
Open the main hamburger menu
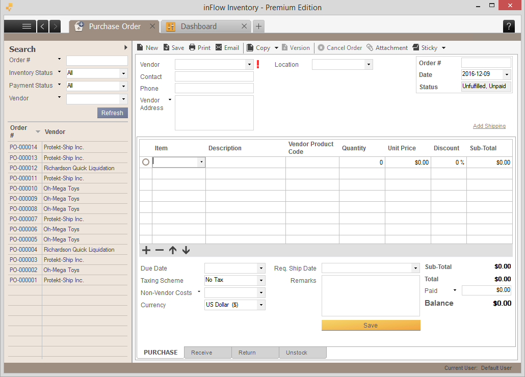coord(20,26)
